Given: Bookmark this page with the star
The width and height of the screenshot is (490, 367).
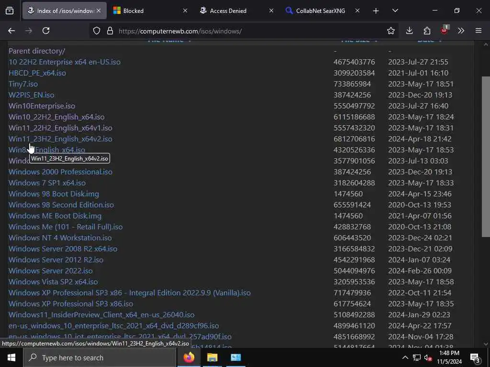Looking at the screenshot, I should [390, 31].
